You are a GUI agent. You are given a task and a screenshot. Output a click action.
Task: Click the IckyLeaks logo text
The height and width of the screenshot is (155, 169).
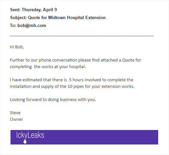coord(30,136)
